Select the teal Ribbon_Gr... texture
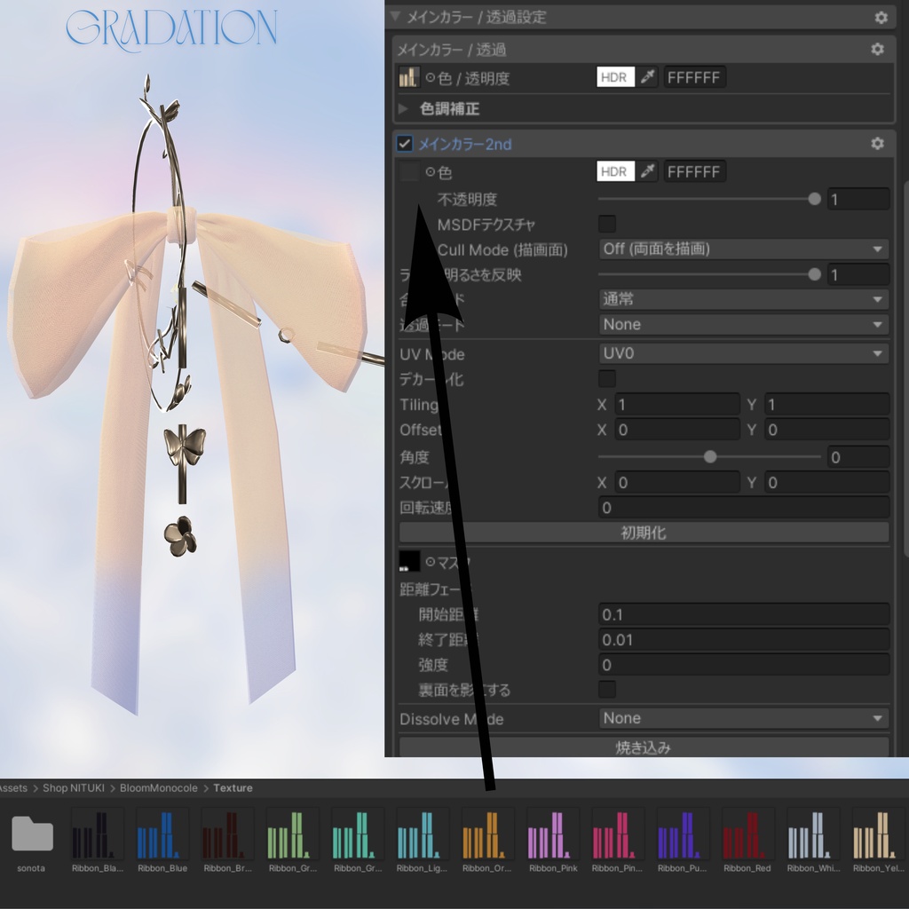Screen dimensions: 909x909 click(x=358, y=841)
